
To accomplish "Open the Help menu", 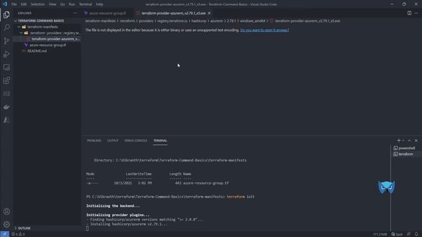I will (100, 5).
